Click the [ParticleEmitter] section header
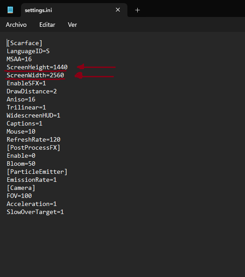245x277 pixels. [37, 172]
